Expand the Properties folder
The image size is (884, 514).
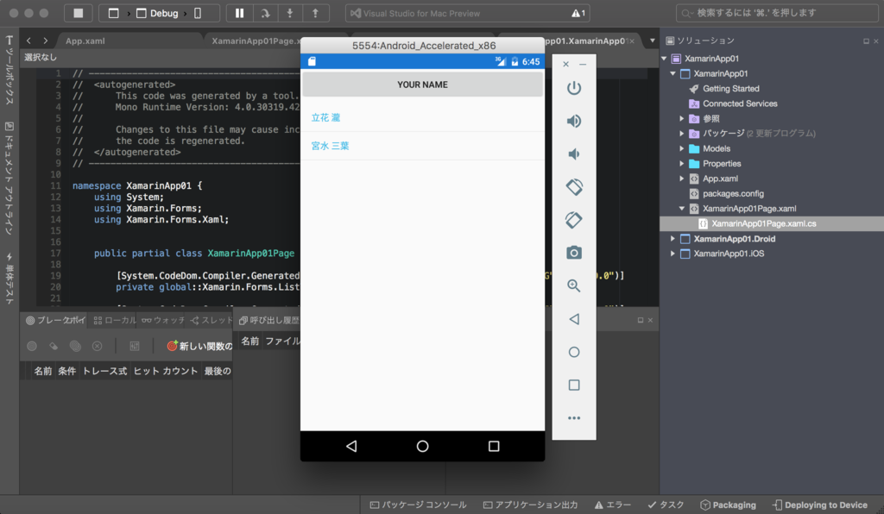[x=682, y=164]
